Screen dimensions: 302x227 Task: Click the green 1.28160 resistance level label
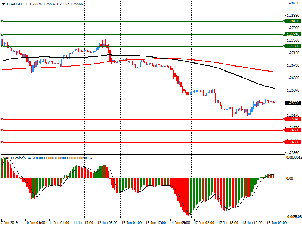(x=293, y=21)
